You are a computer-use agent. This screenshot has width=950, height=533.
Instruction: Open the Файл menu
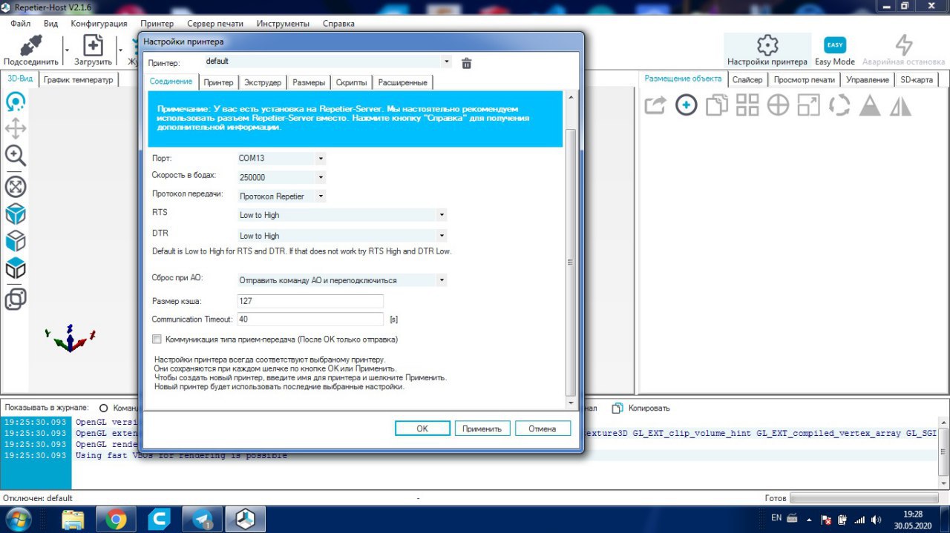[x=20, y=23]
